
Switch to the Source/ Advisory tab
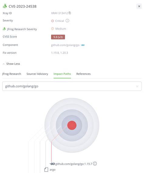point(37,74)
